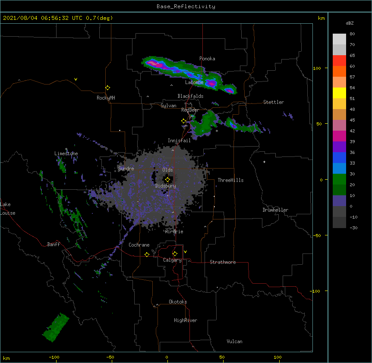This screenshot has height=363, width=372.
Task: Click the HighRiver town label
Action: (x=186, y=320)
